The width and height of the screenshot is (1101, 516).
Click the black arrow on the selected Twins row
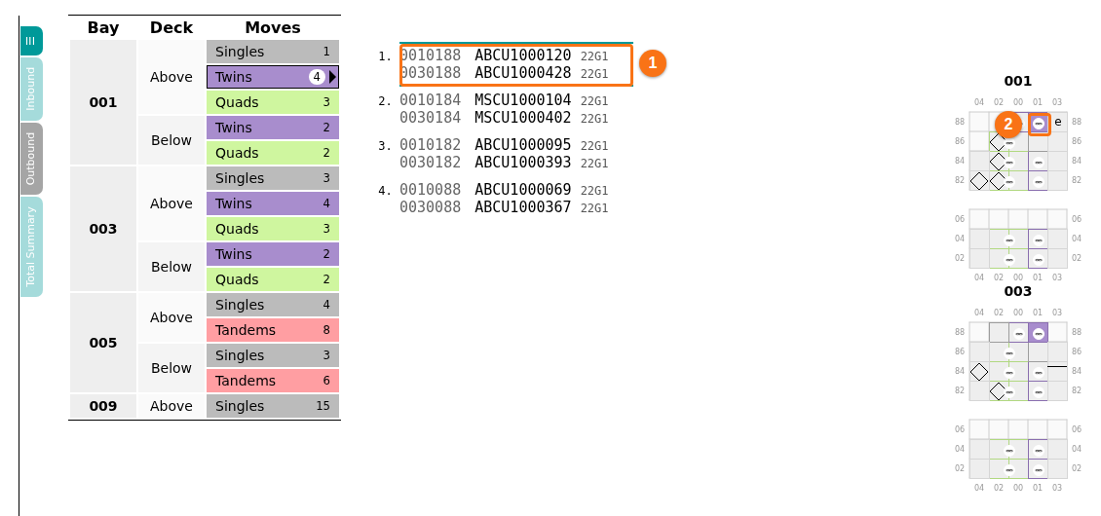click(333, 77)
